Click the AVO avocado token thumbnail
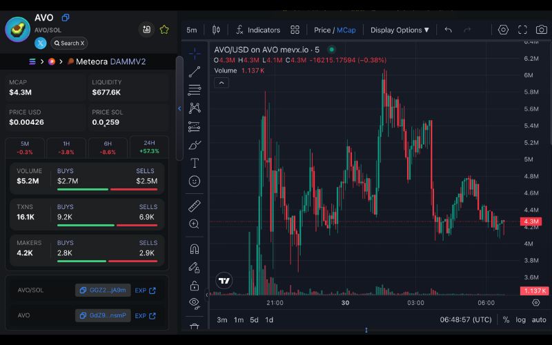This screenshot has width=552, height=345. [18, 29]
